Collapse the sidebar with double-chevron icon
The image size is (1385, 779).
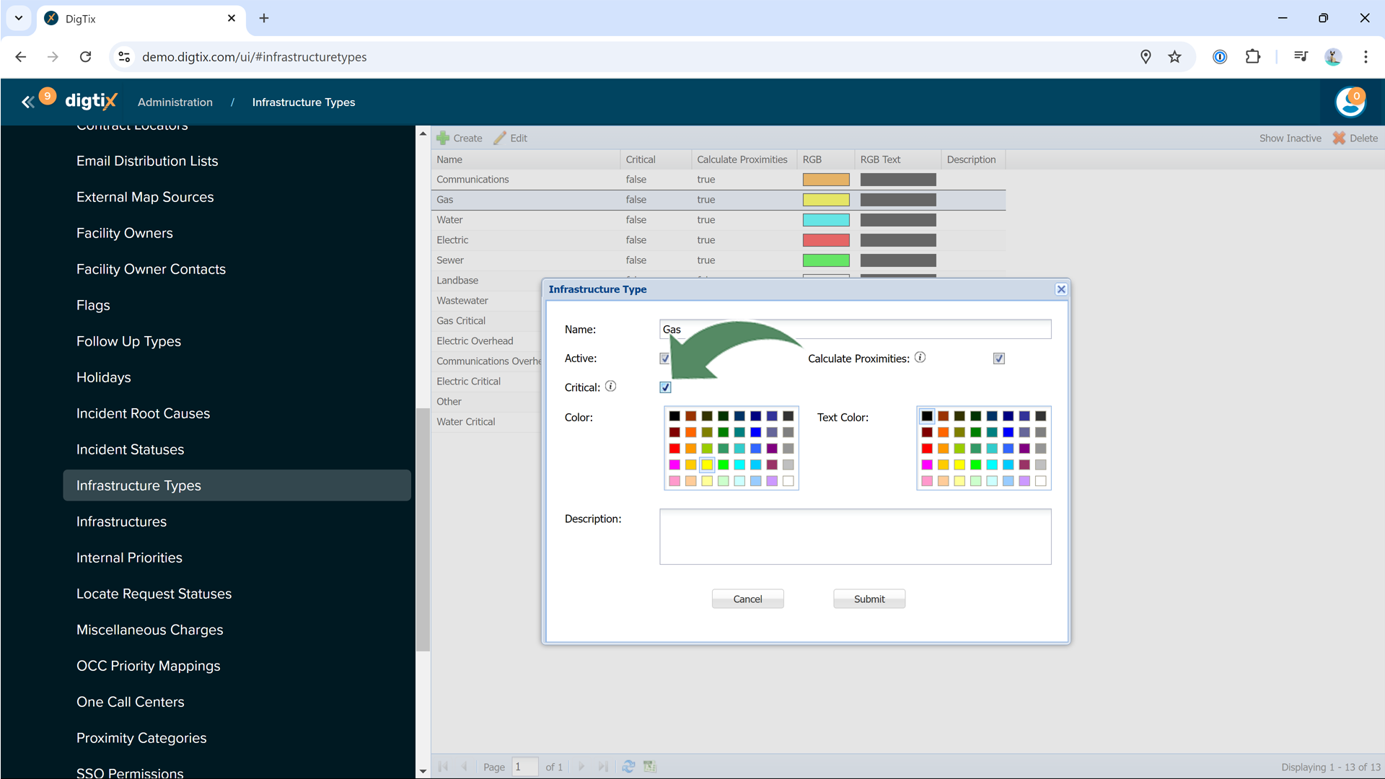click(x=27, y=102)
